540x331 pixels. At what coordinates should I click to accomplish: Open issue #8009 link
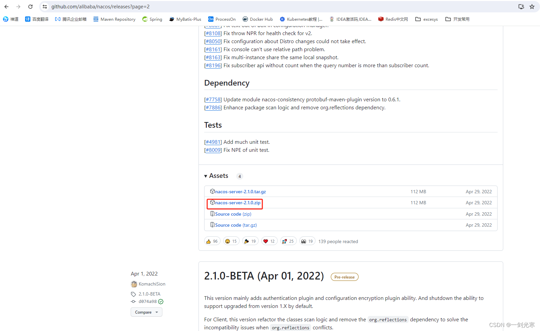coord(213,150)
